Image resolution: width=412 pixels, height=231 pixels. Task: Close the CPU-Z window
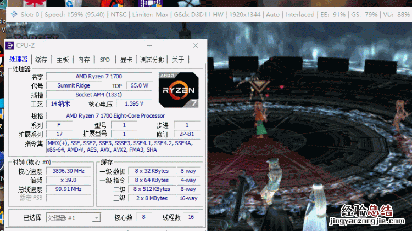coord(196,45)
